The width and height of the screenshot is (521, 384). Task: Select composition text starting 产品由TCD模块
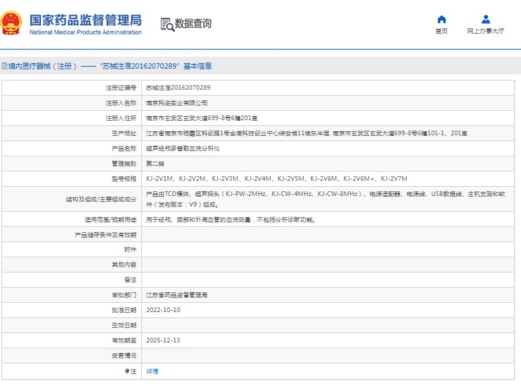pos(326,199)
